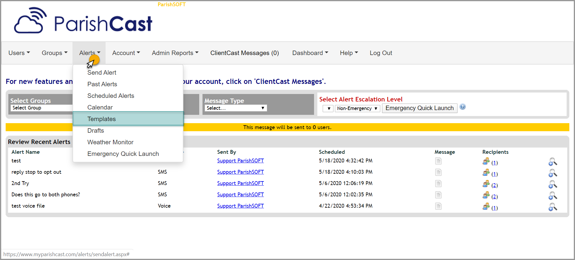Select Templates in the Alerts menu
Image resolution: width=575 pixels, height=260 pixels.
(x=128, y=119)
